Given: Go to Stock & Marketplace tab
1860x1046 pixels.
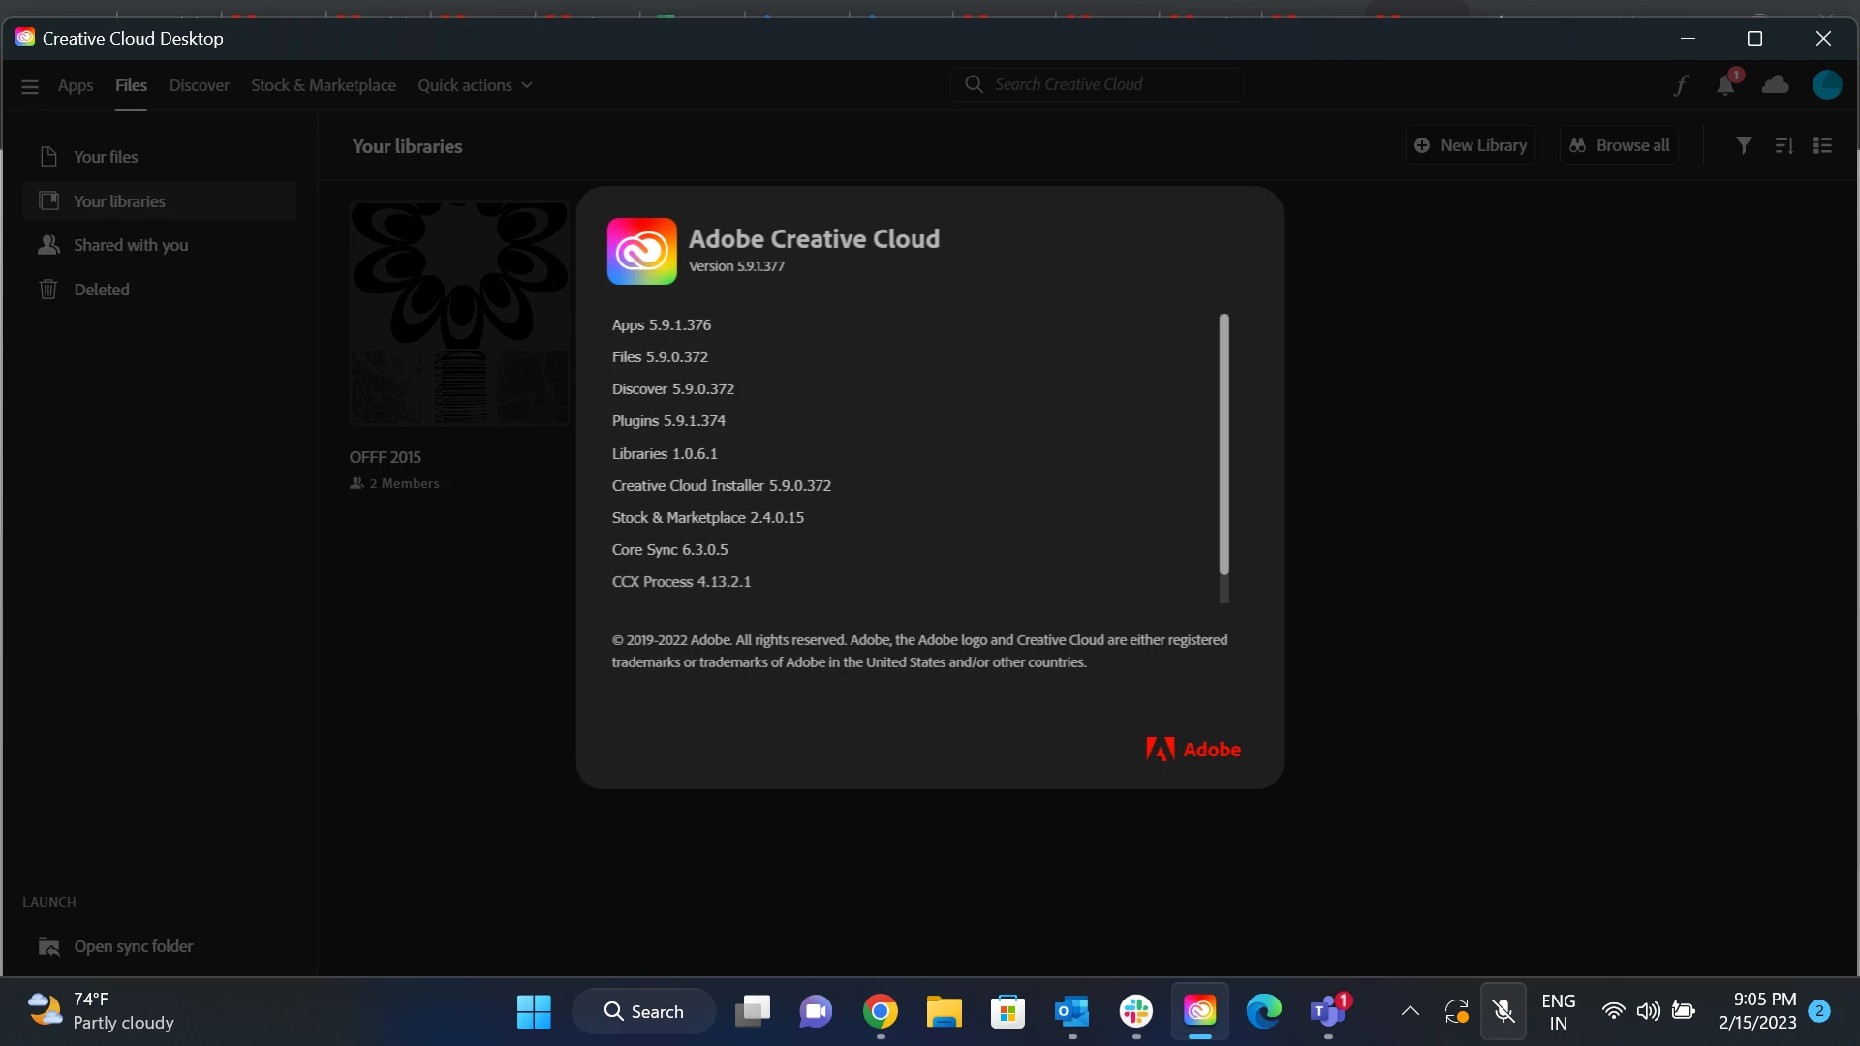Looking at the screenshot, I should (323, 85).
